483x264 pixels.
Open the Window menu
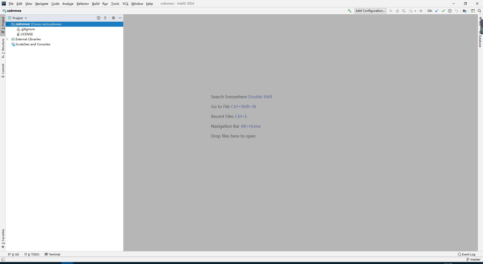137,4
